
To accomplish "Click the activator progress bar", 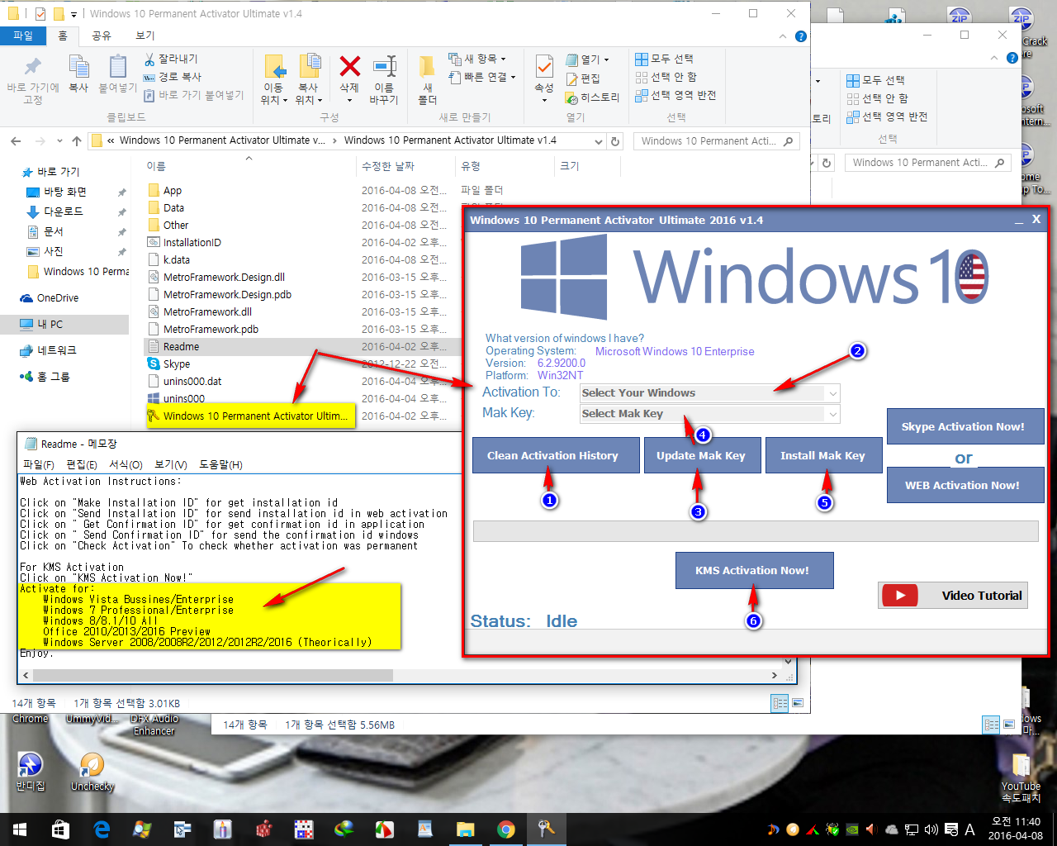I will pos(755,530).
